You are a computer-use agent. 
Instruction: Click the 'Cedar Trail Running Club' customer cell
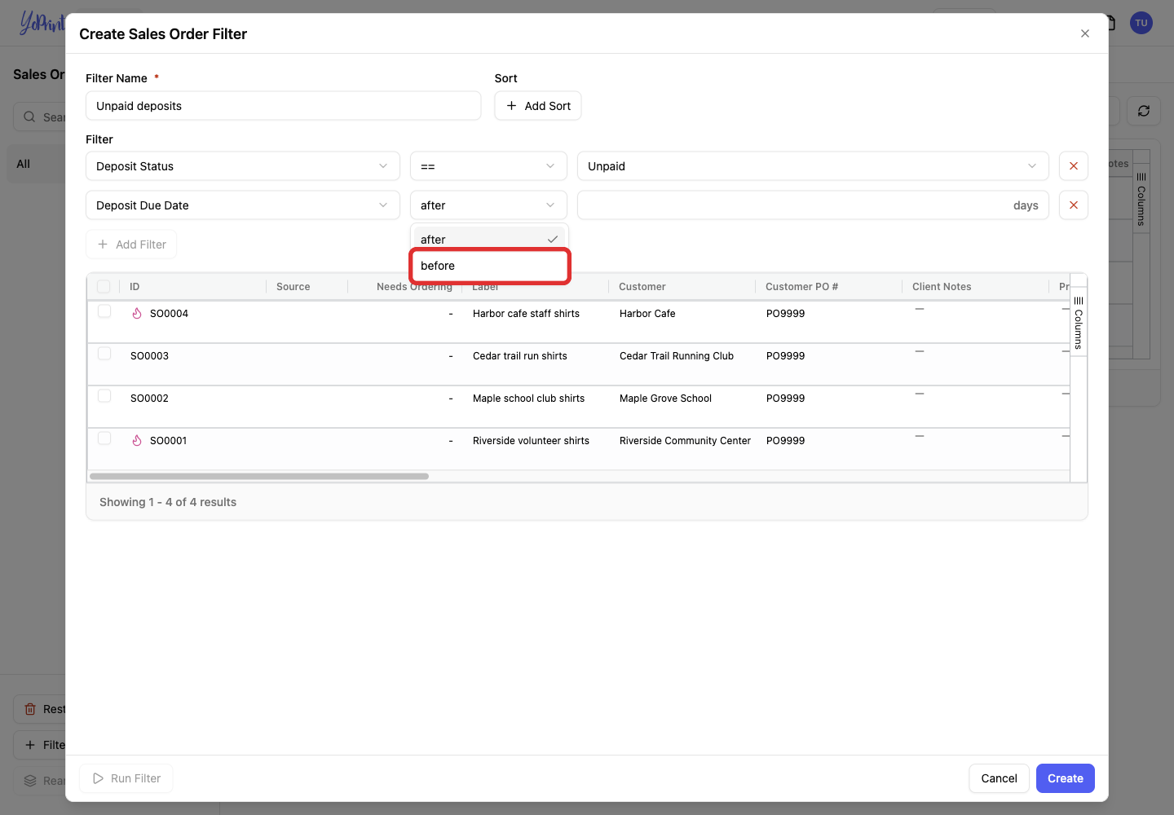click(x=677, y=356)
